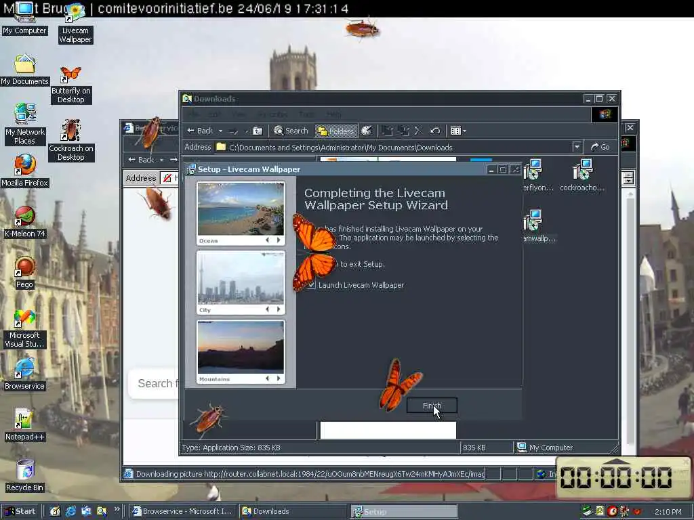Select the Pego desktop shortcut
This screenshot has width=694, height=520.
coord(24,273)
